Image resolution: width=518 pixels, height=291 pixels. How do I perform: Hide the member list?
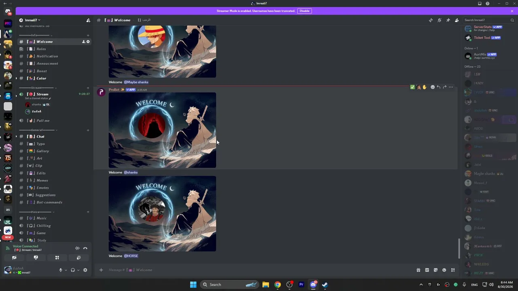tap(457, 20)
